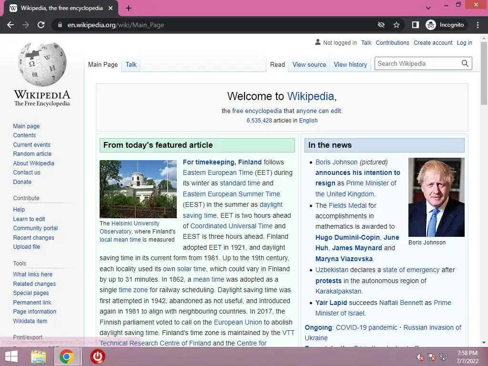Select the Chrome icon on the taskbar

pyautogui.click(x=67, y=356)
